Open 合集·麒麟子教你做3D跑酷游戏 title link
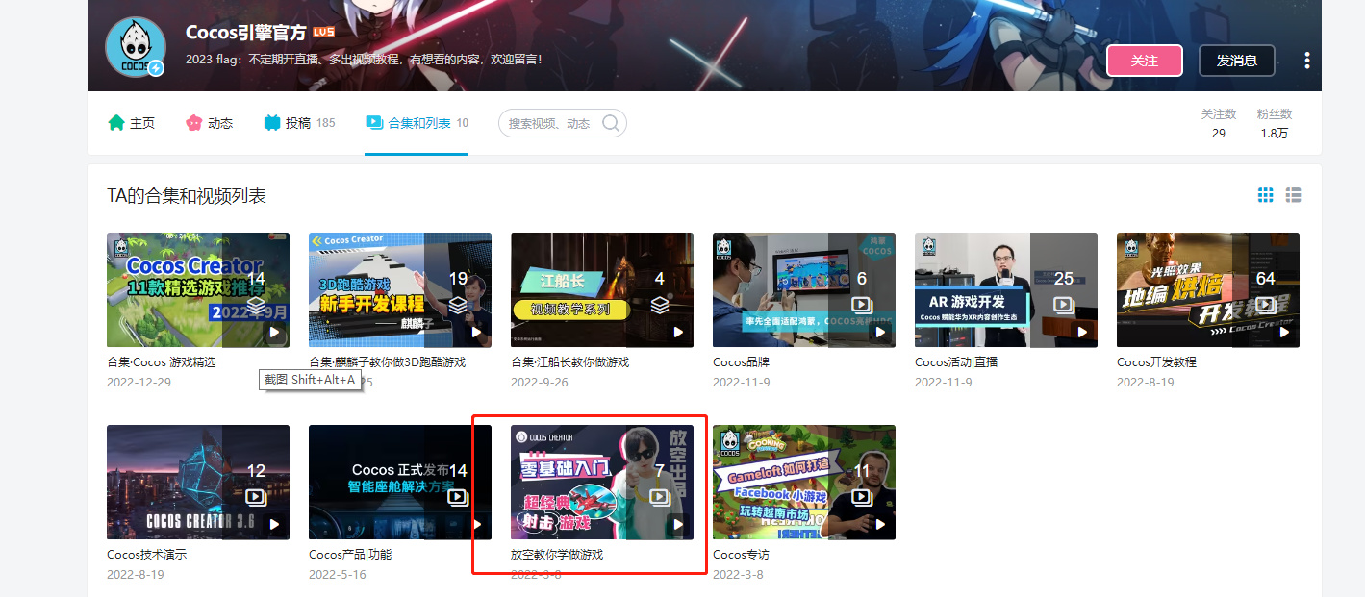The height and width of the screenshot is (597, 1365). click(387, 362)
